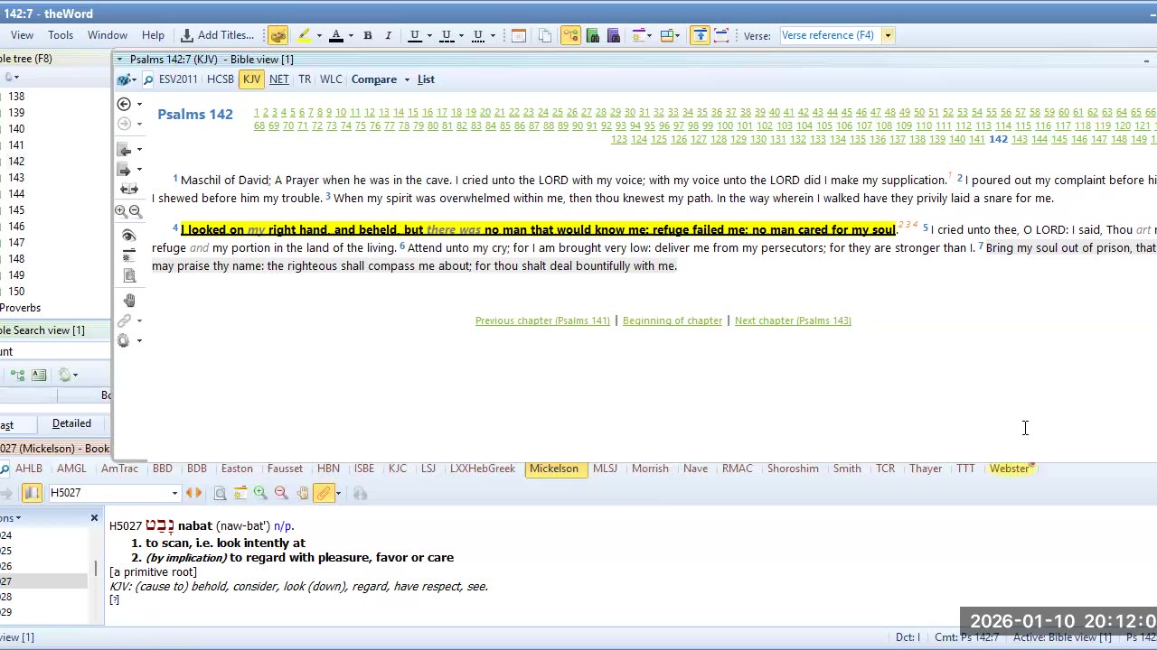Click the back navigation arrow icon

[x=125, y=104]
